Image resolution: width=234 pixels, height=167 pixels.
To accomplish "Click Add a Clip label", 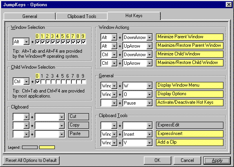I will click(190, 142).
